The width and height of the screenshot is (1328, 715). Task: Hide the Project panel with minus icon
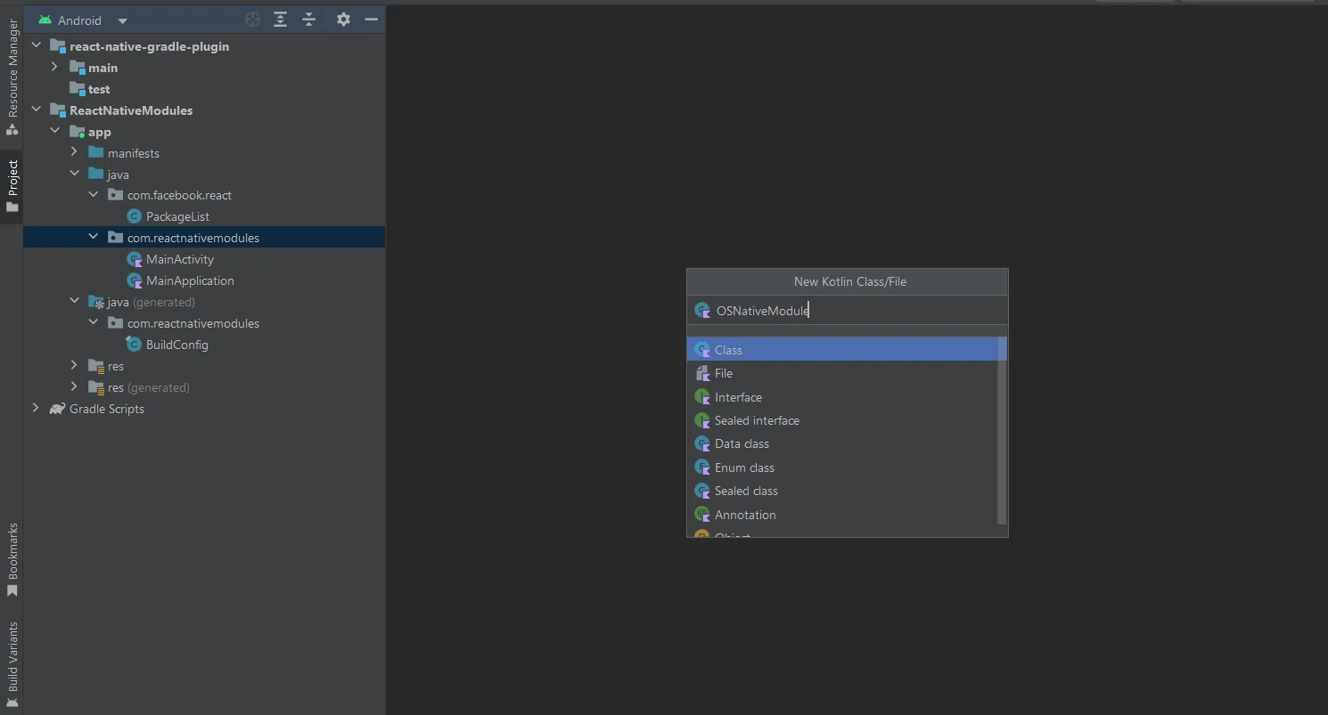[x=372, y=19]
